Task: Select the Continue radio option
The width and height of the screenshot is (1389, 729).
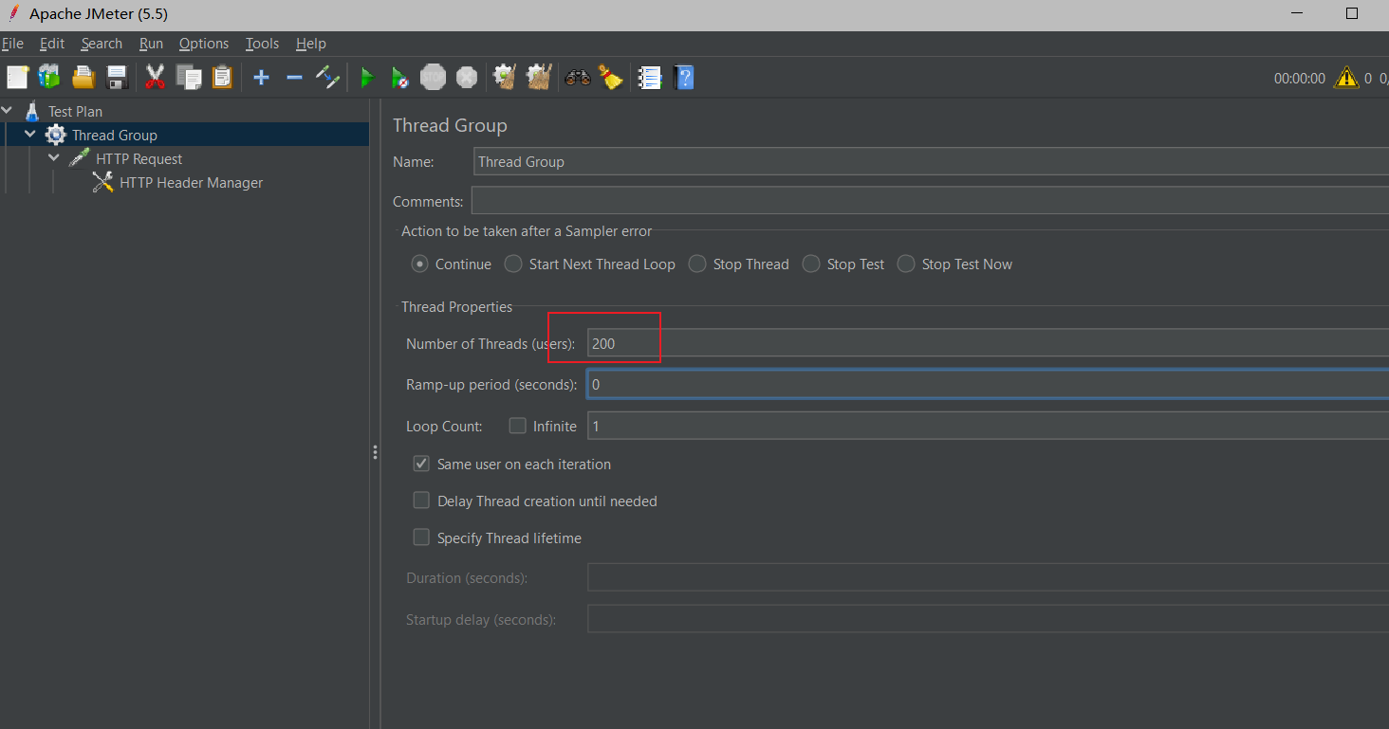Action: (x=420, y=264)
